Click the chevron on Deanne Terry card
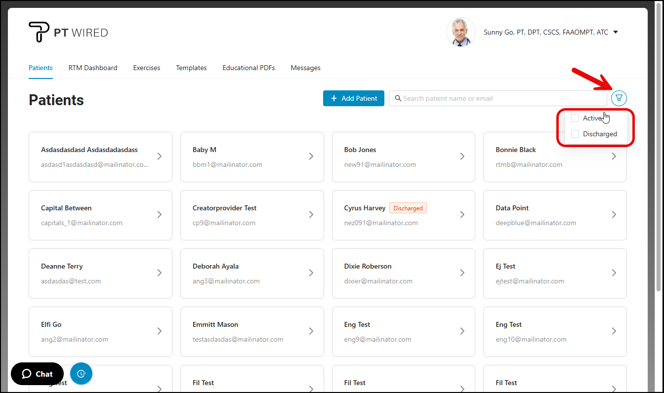The image size is (664, 393). 159,273
